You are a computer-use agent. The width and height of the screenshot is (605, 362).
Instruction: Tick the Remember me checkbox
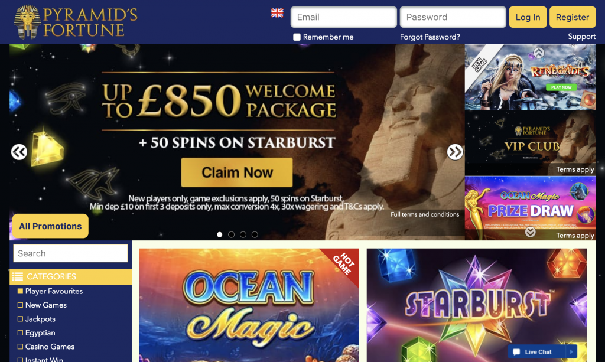[x=297, y=37]
